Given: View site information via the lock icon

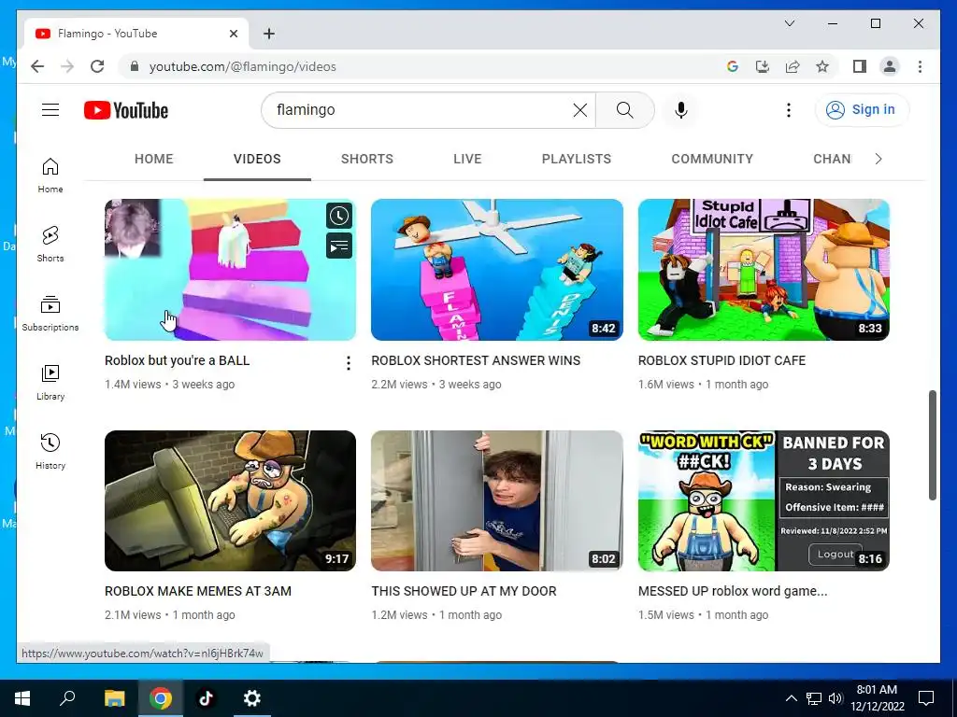Looking at the screenshot, I should pyautogui.click(x=135, y=66).
